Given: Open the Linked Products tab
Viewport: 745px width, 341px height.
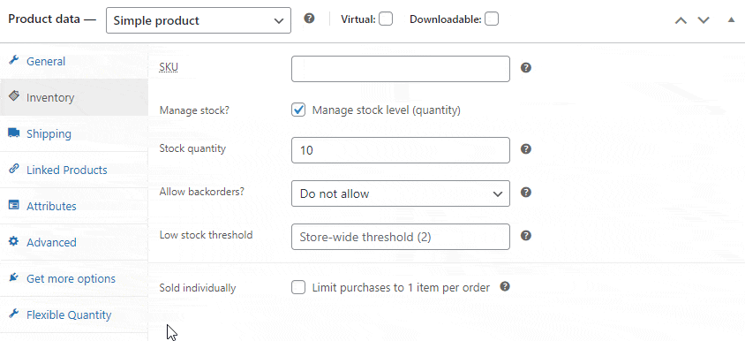Looking at the screenshot, I should tap(66, 170).
